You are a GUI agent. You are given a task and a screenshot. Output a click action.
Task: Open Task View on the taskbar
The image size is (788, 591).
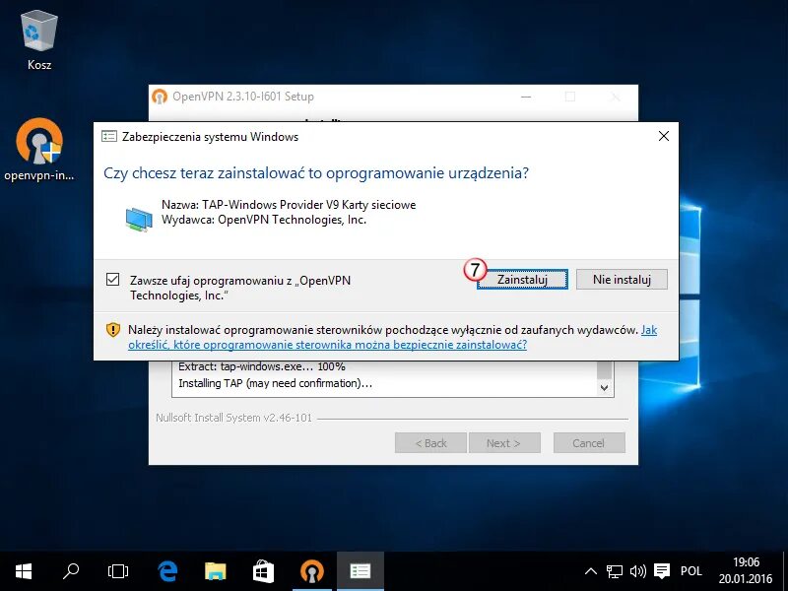[x=118, y=571]
